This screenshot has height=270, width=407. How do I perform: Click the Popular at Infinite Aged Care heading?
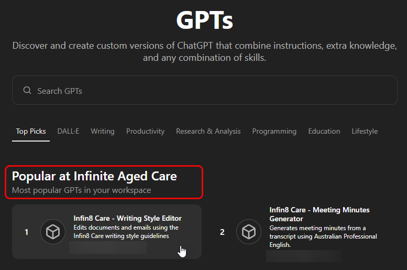coord(94,176)
